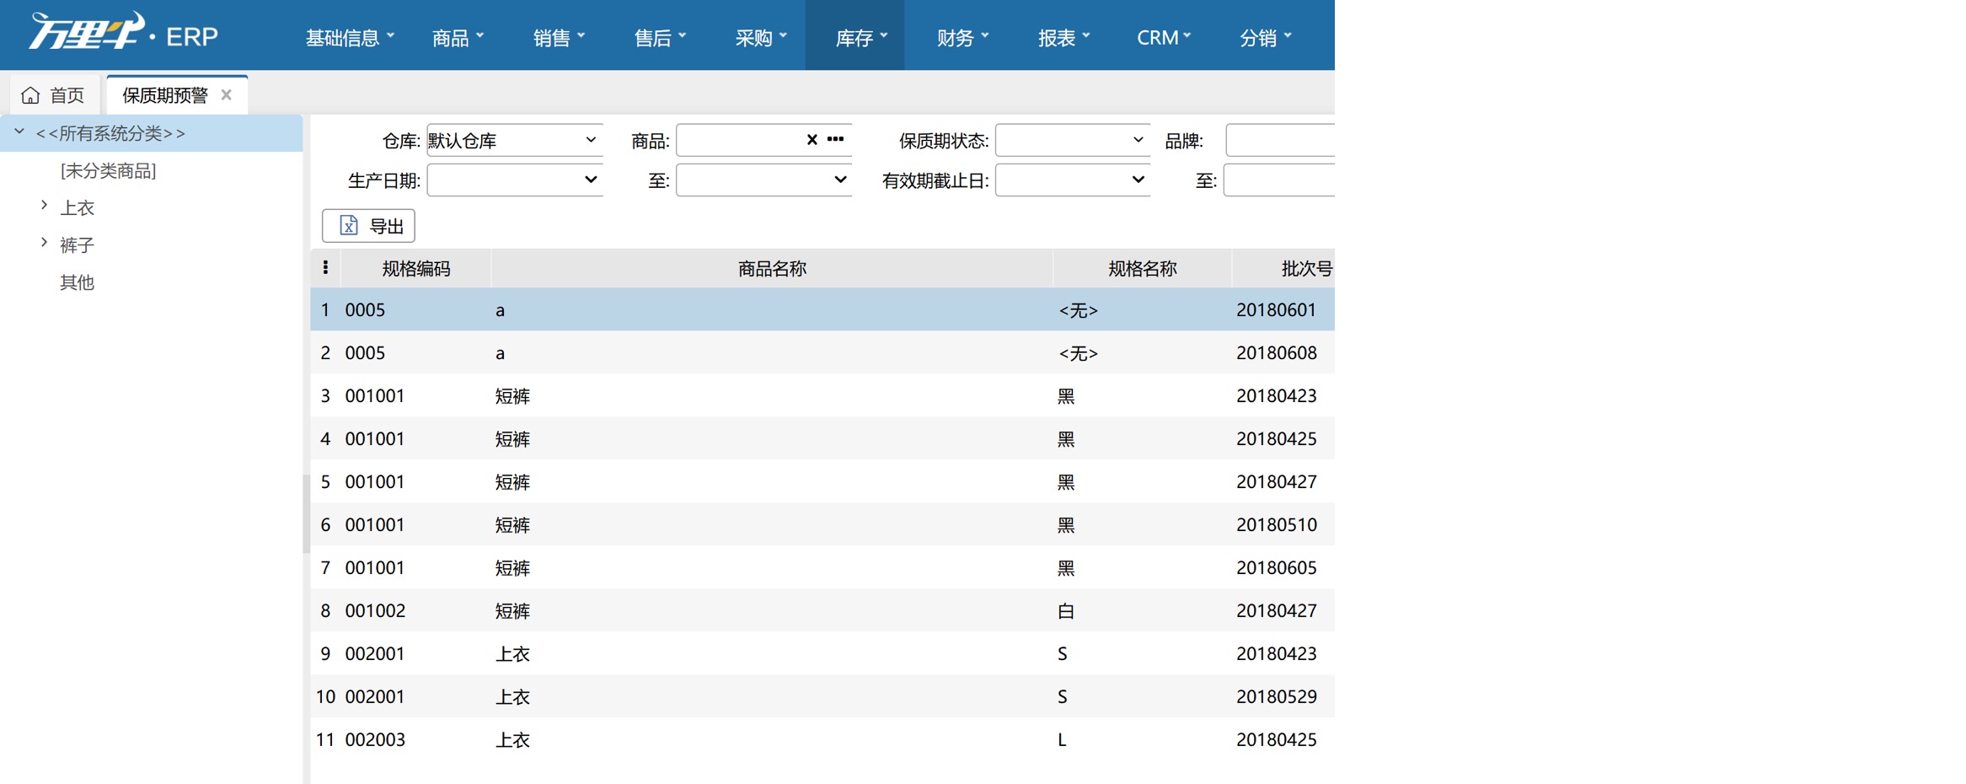Click 002003 code in row 11

point(375,739)
